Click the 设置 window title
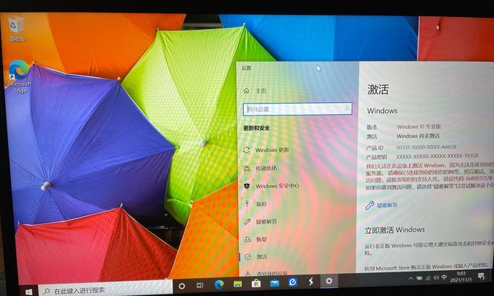Viewport: 494px width, 296px height. pyautogui.click(x=246, y=68)
